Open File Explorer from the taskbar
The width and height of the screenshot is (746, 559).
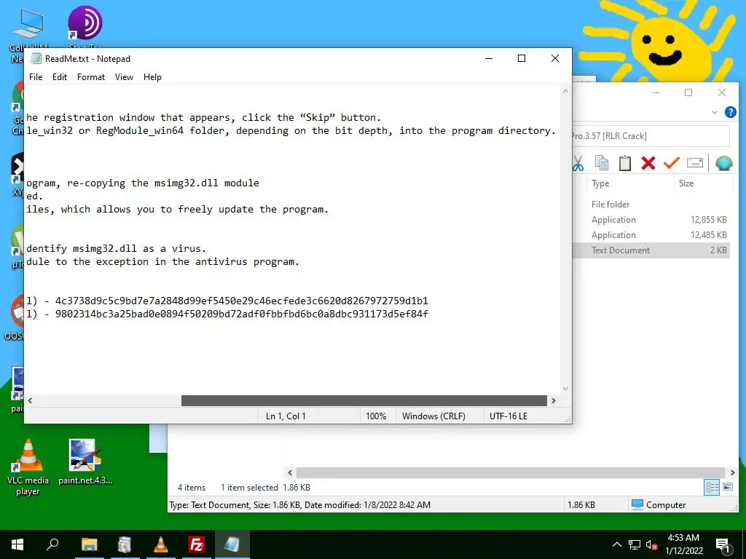pyautogui.click(x=89, y=544)
